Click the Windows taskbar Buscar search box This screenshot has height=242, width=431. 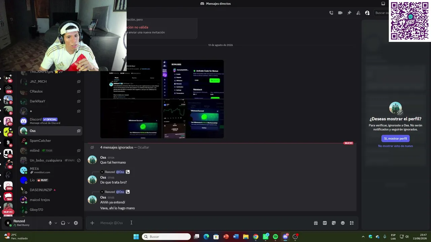click(x=166, y=237)
